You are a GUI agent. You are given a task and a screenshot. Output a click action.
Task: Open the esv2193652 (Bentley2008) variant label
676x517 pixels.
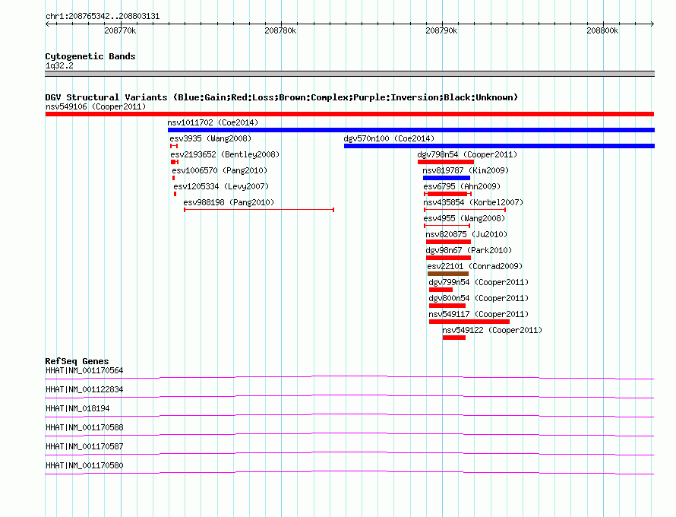tap(225, 154)
